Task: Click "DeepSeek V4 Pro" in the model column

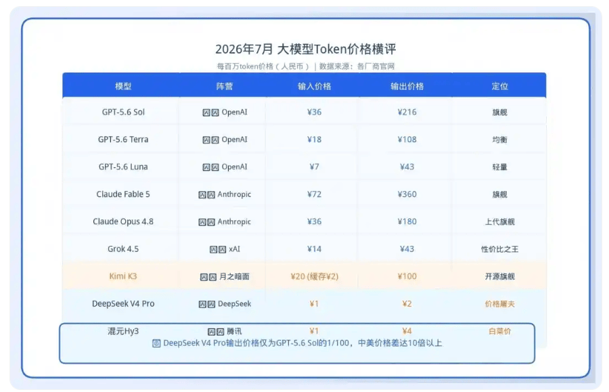Action: click(x=123, y=304)
